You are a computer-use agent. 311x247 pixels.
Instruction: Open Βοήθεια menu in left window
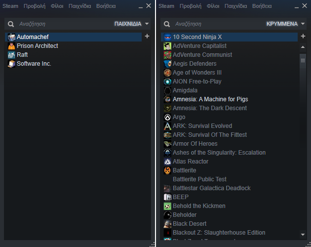106,6
